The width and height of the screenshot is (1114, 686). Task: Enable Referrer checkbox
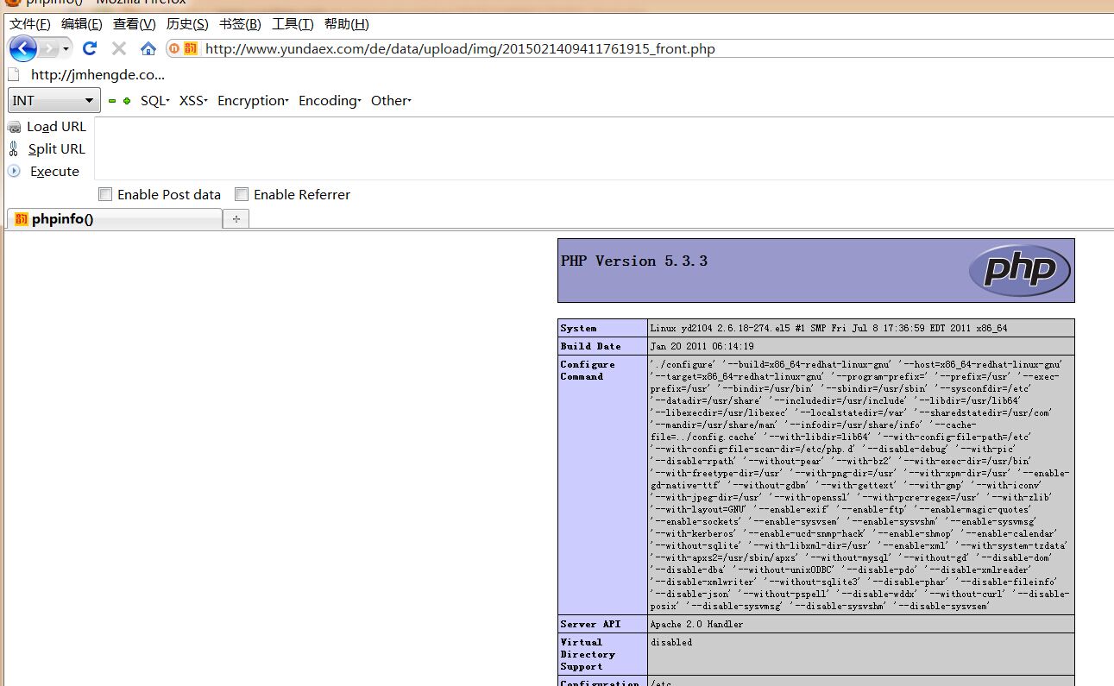242,194
